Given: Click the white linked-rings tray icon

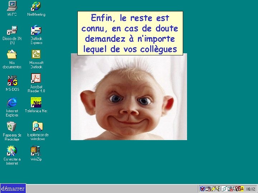Looking at the screenshot, I should (x=224, y=189).
